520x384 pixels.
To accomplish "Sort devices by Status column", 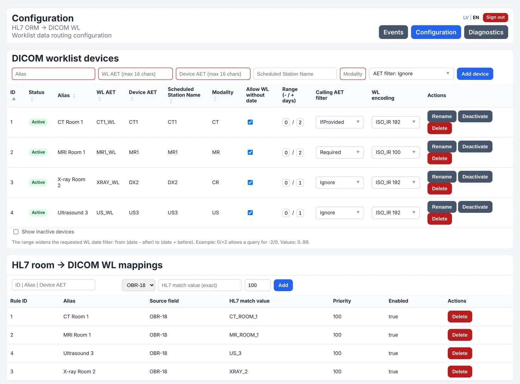I will [32, 99].
